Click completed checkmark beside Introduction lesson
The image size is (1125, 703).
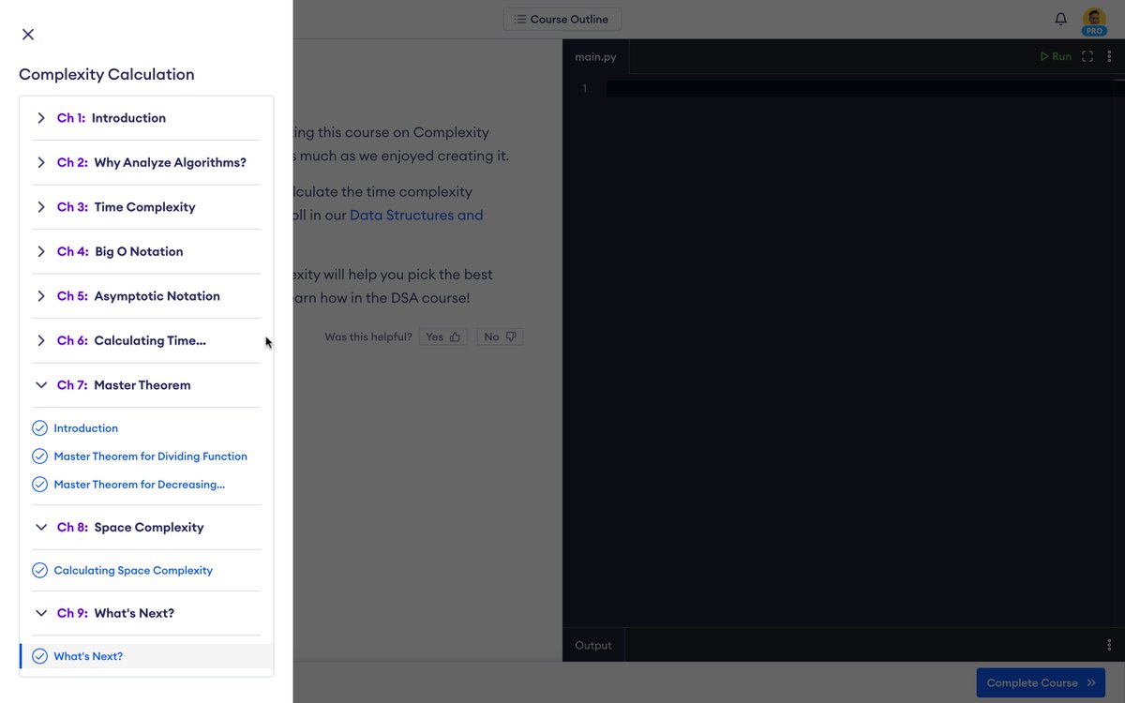click(x=39, y=428)
